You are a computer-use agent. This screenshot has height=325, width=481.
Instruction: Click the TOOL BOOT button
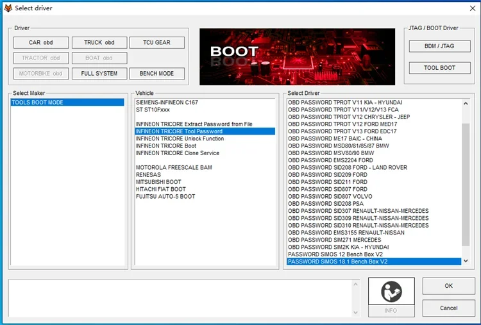439,68
